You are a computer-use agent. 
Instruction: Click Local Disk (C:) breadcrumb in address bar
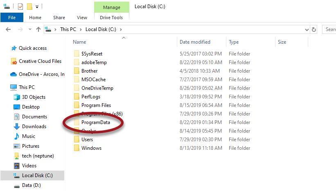tap(101, 29)
